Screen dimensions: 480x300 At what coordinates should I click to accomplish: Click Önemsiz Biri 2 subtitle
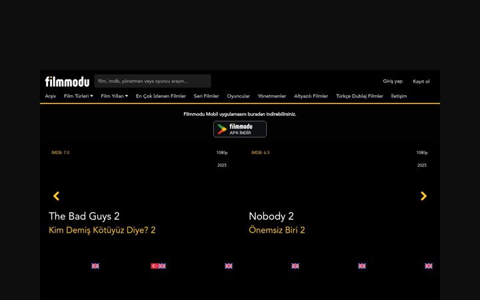(277, 230)
